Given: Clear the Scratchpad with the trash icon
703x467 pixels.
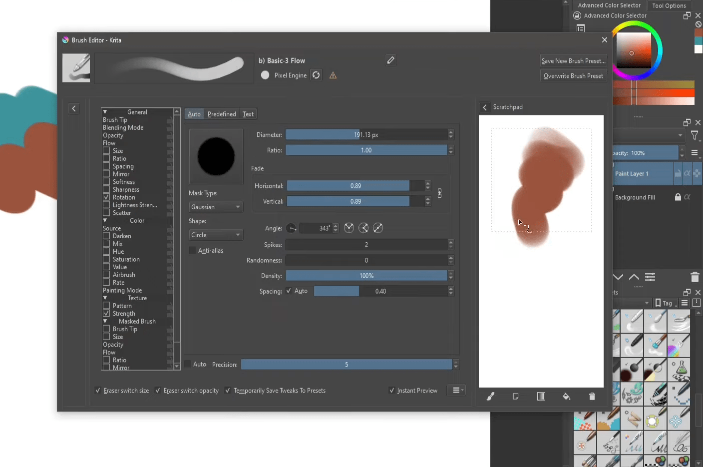Looking at the screenshot, I should pyautogui.click(x=592, y=396).
